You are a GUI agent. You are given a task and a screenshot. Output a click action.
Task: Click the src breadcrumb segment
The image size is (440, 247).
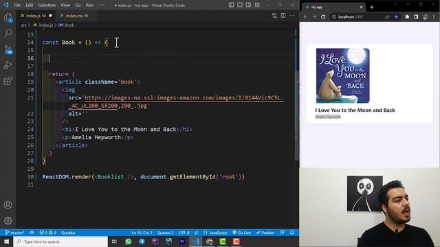(23, 25)
